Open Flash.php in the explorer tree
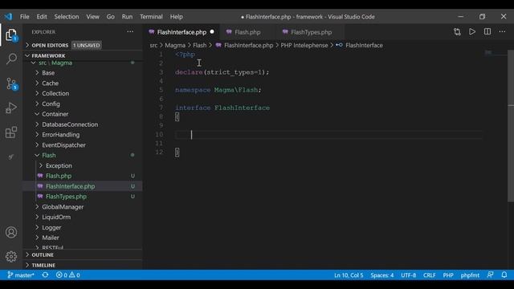 tap(82, 176)
